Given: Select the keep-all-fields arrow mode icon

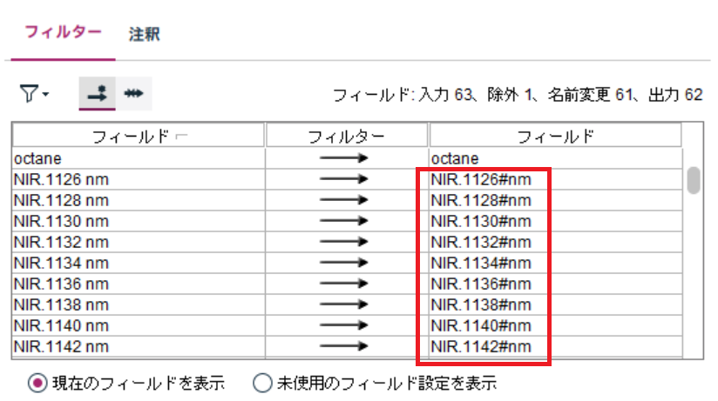Looking at the screenshot, I should 133,94.
